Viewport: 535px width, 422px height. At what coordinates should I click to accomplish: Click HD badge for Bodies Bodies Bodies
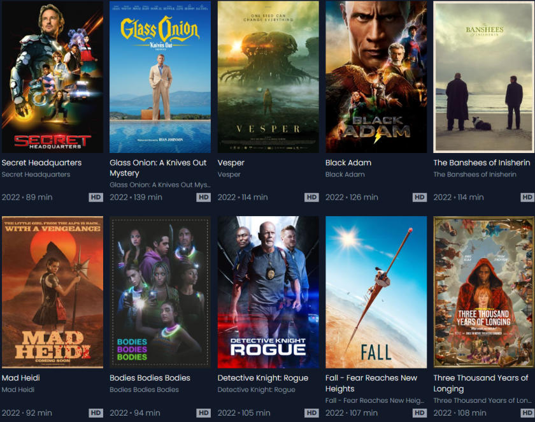[204, 413]
